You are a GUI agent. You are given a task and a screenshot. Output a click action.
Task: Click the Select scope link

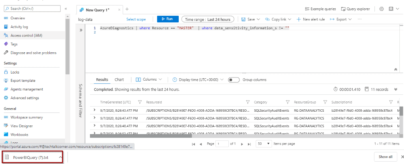136,19
